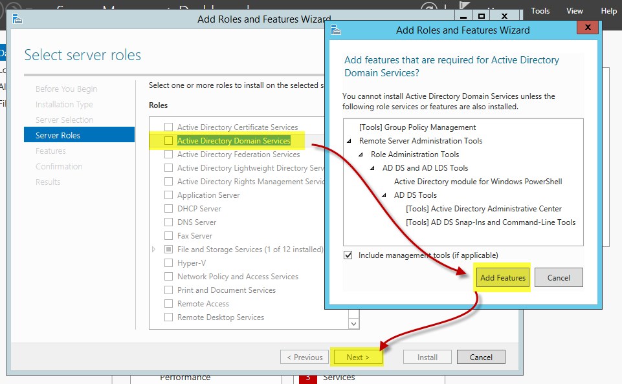The image size is (622, 384).
Task: Cancel the Select server roles wizard
Action: point(481,357)
